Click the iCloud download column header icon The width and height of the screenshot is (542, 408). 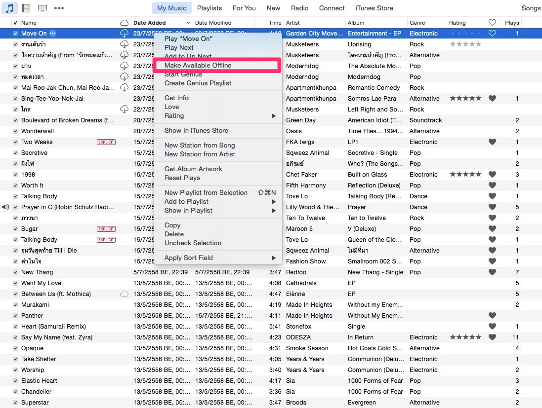click(124, 23)
